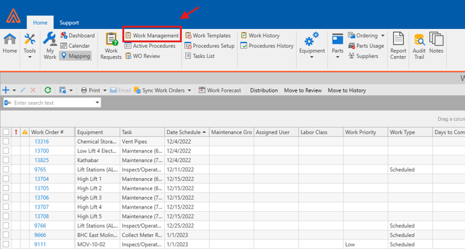465x249 pixels.
Task: Expand the Parts menu arrow
Action: pyautogui.click(x=337, y=57)
